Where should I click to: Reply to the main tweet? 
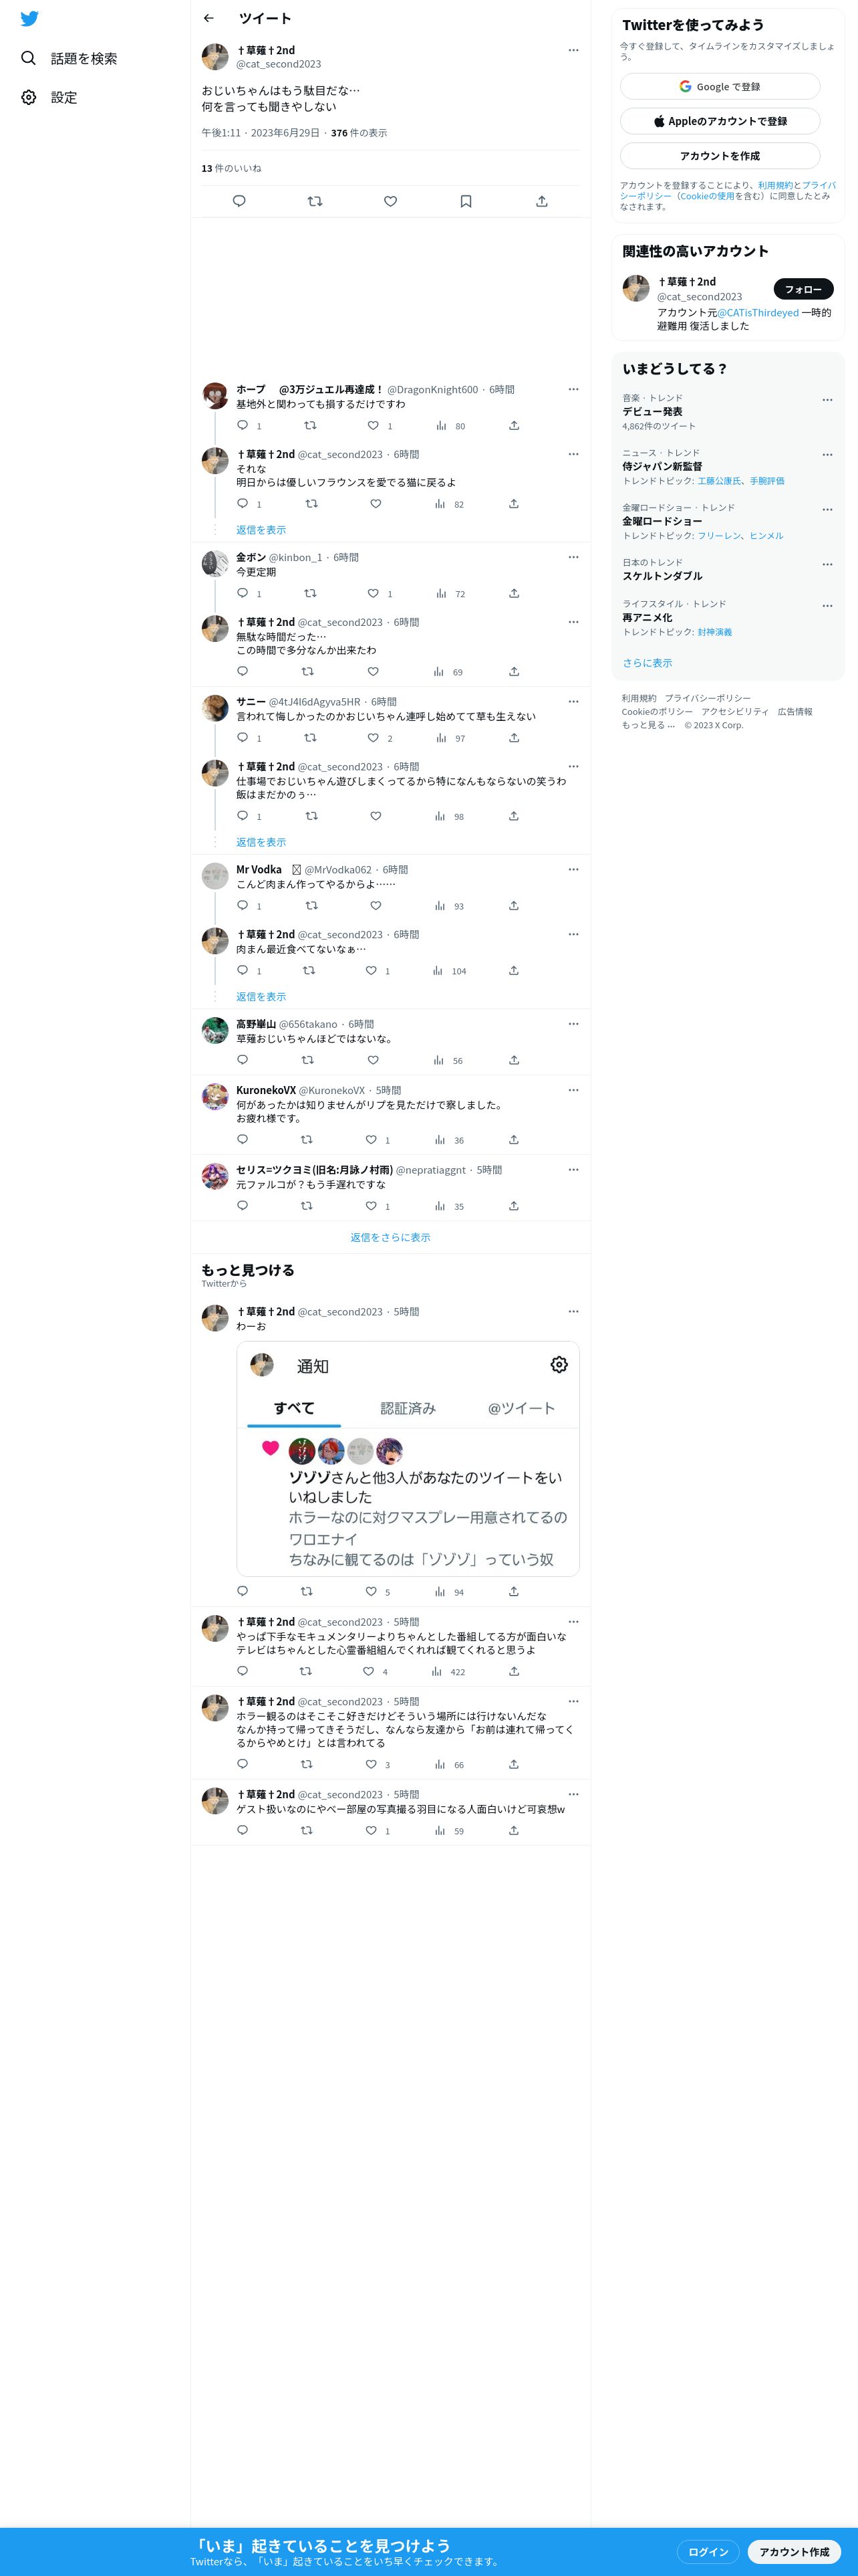point(239,201)
